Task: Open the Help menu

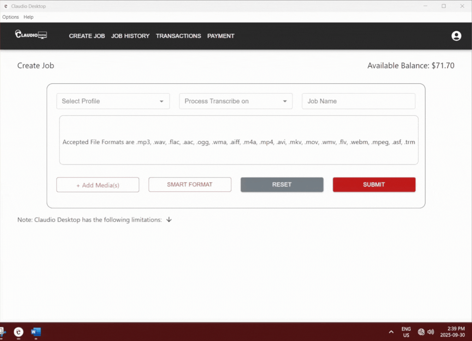Action: 28,17
